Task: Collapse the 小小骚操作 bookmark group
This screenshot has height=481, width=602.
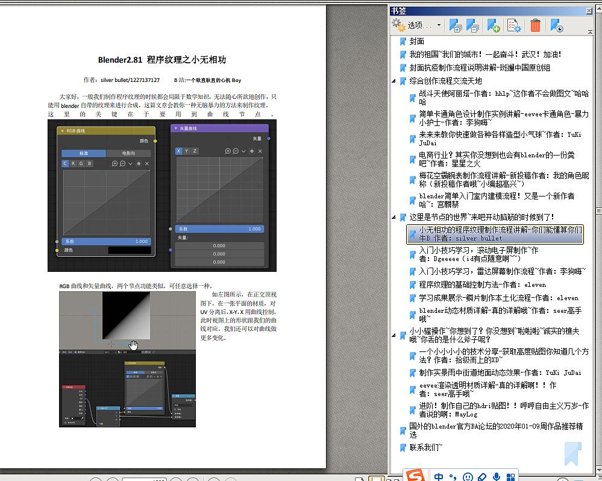Action: (394, 335)
